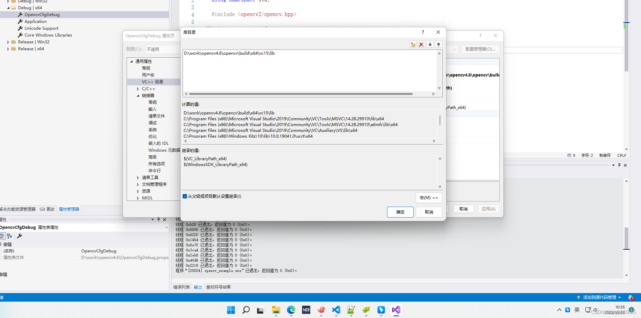Unpin the output window pin icon
The image size is (641, 318).
pyautogui.click(x=619, y=165)
